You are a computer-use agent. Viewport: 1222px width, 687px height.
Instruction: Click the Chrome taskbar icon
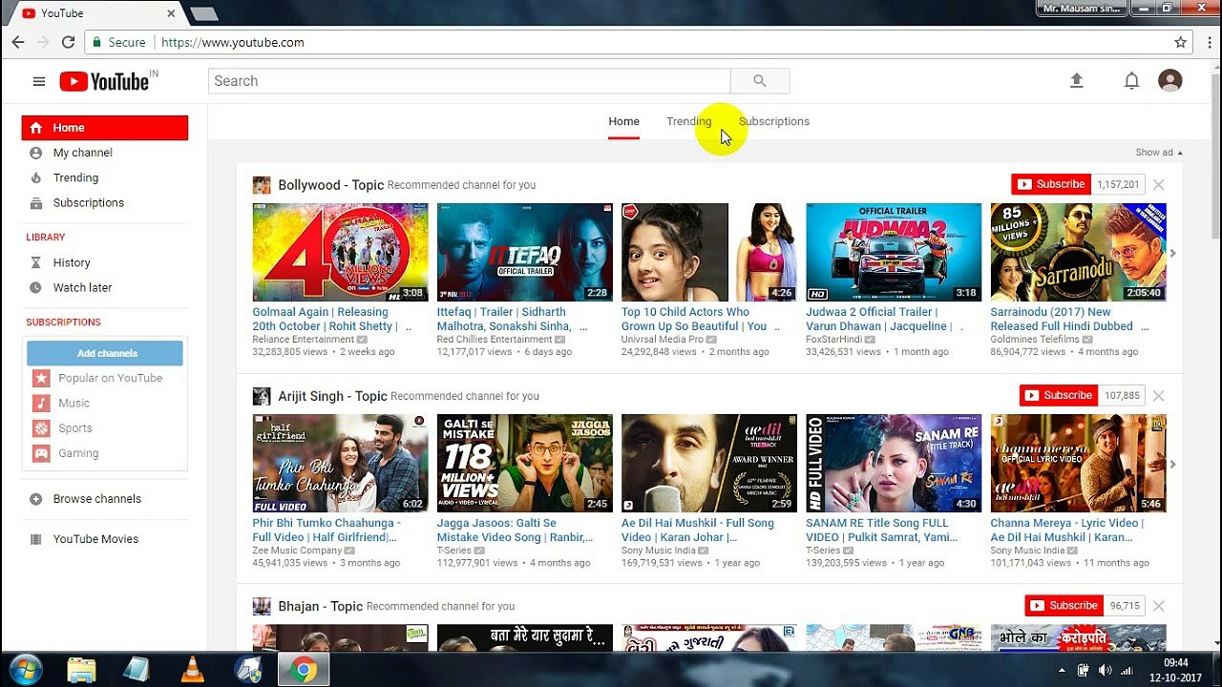point(304,670)
